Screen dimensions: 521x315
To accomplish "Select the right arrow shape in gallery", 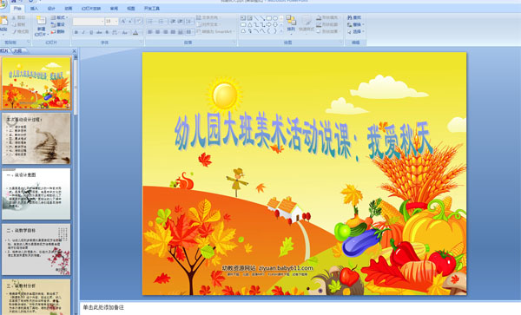I will pyautogui.click(x=269, y=24).
